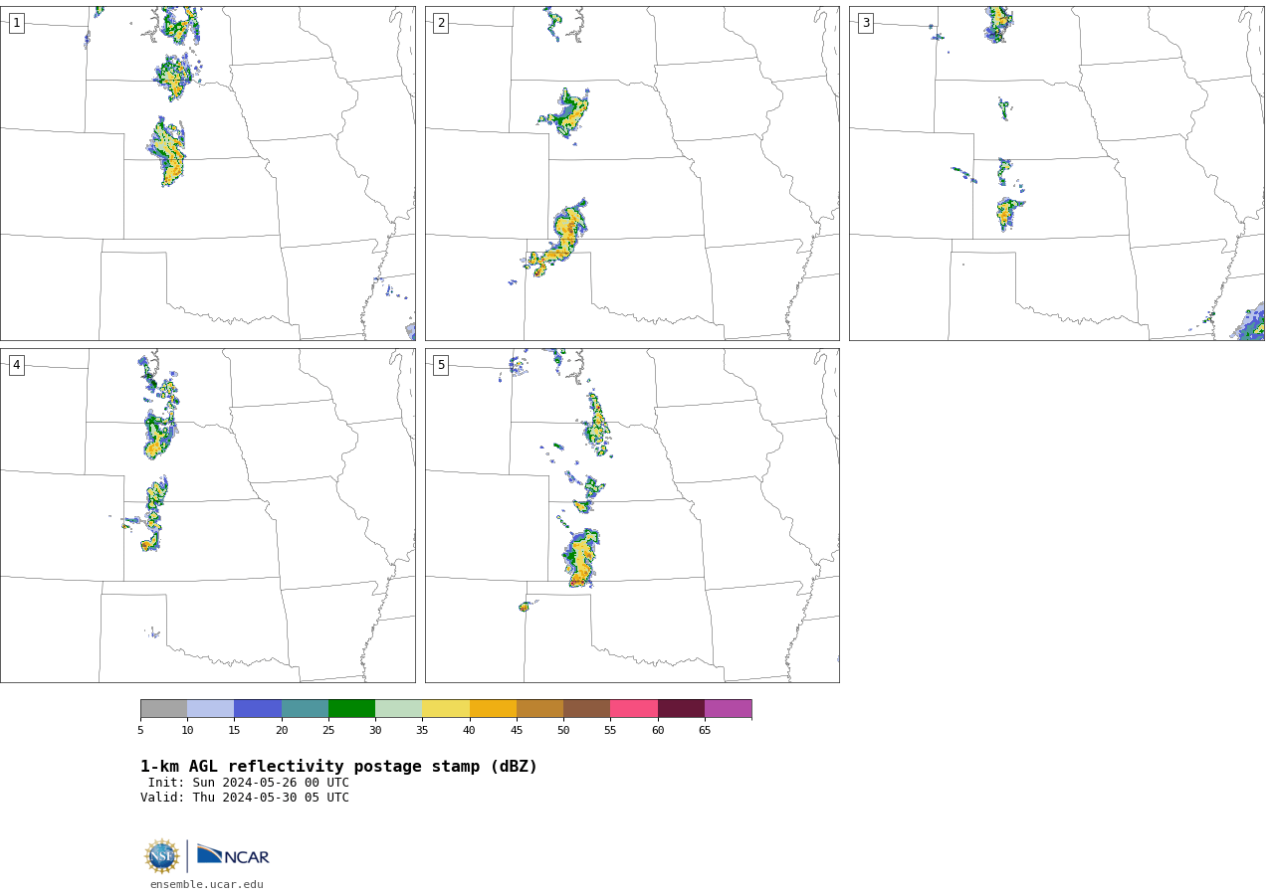This screenshot has width=1274, height=896.
Task: Open ensemble member 5 reflectivity map
Action: click(632, 515)
